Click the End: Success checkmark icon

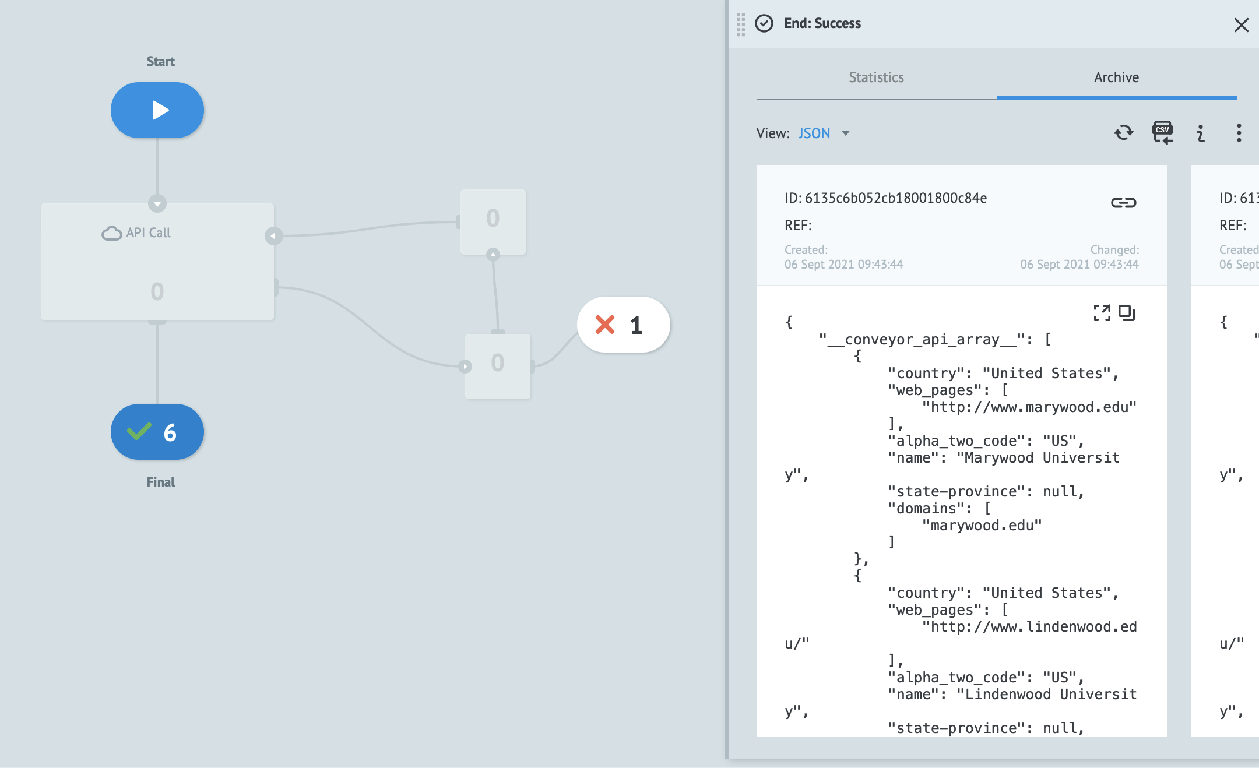point(764,23)
